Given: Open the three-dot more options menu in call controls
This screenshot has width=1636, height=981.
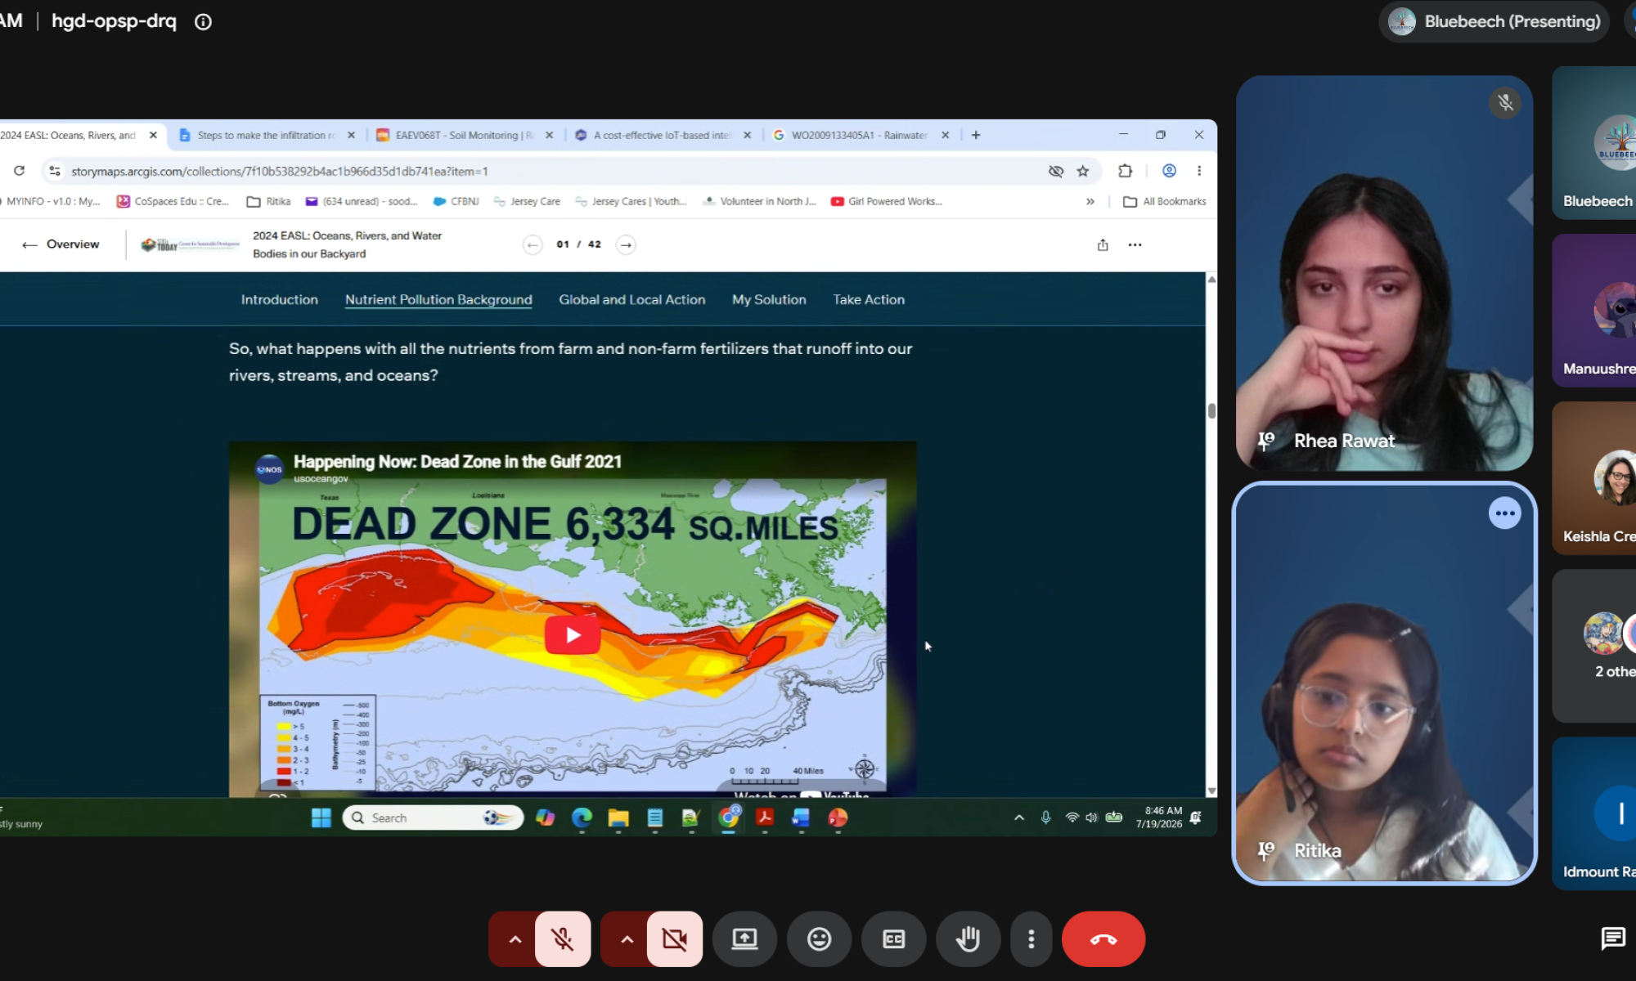Looking at the screenshot, I should click(x=1031, y=939).
